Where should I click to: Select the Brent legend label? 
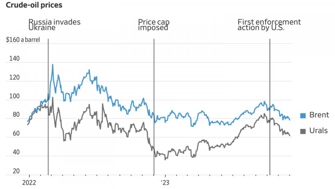click(319, 115)
